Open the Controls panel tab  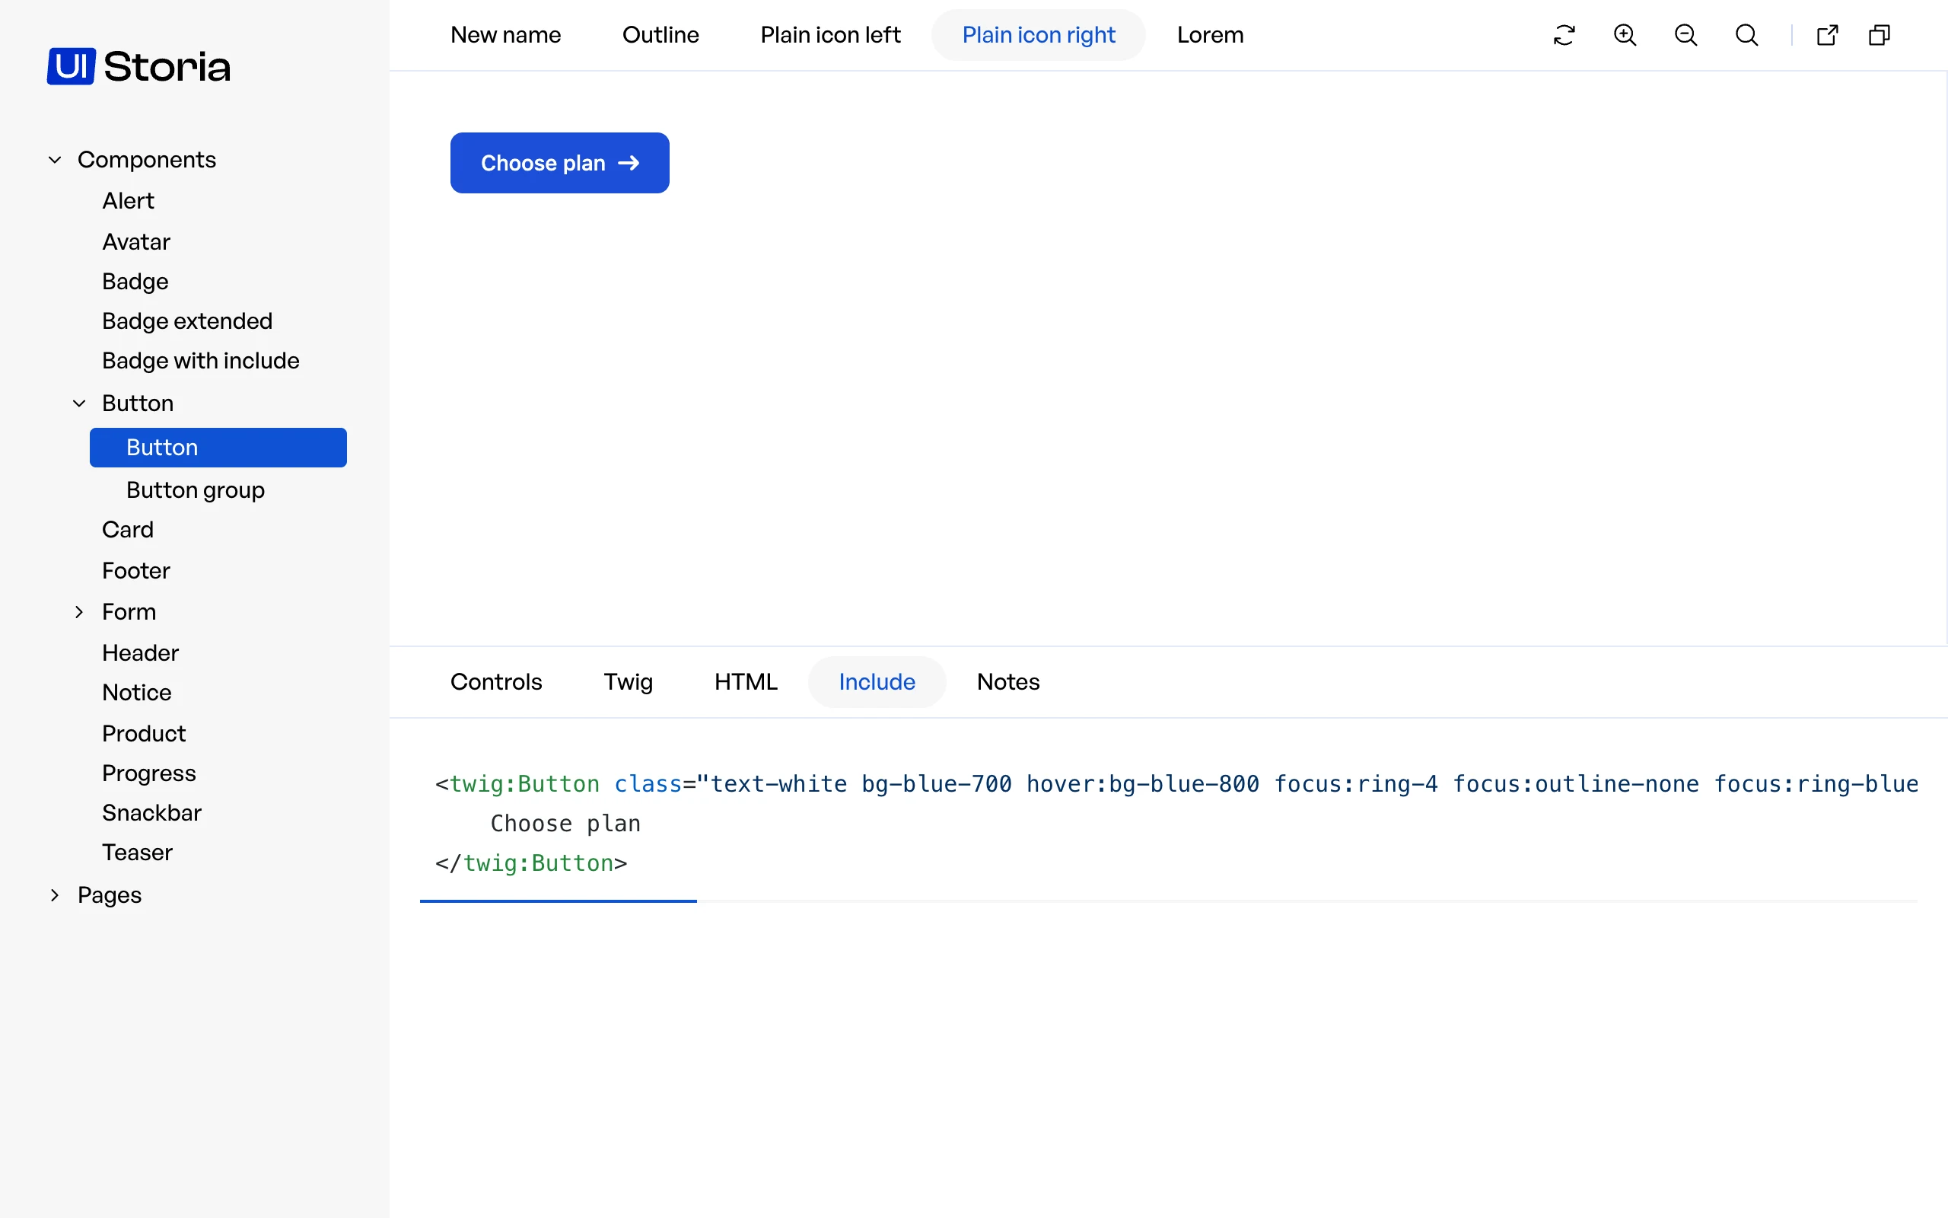(x=496, y=682)
